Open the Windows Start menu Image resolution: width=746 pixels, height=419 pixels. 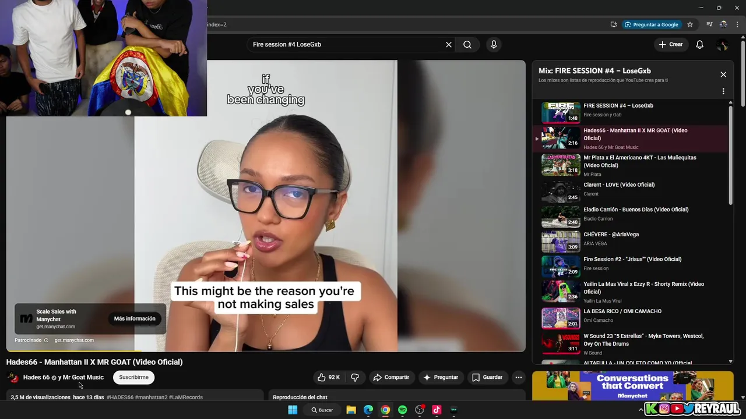293,410
